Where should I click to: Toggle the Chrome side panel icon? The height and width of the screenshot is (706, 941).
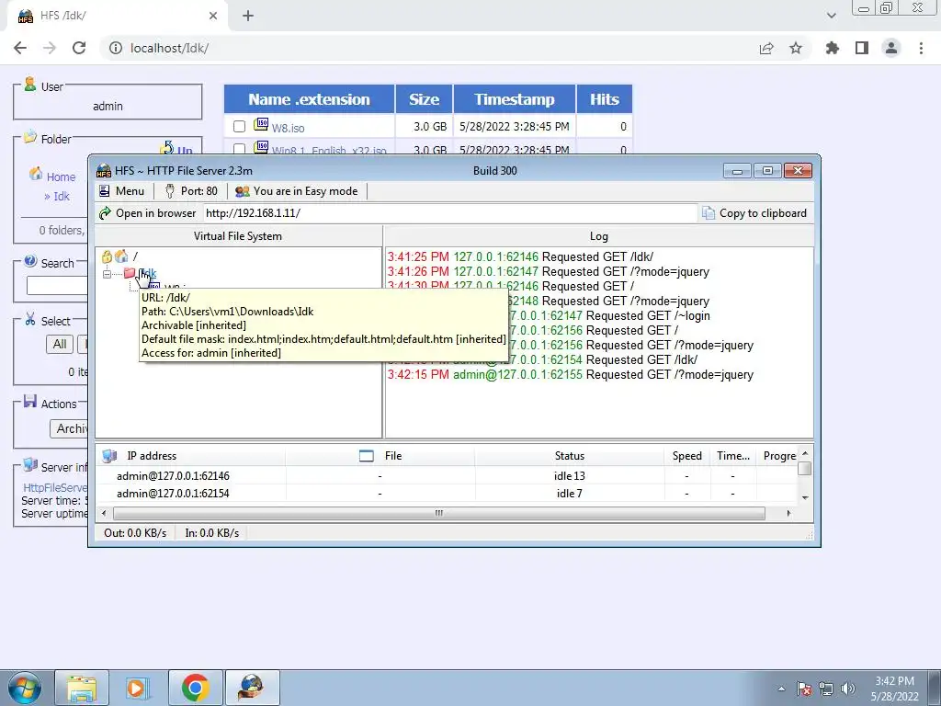(x=862, y=48)
